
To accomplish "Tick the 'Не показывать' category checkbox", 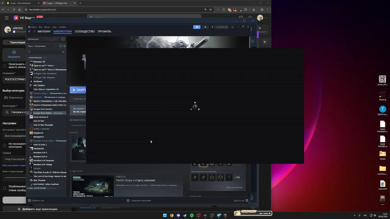I will [x=5, y=145].
